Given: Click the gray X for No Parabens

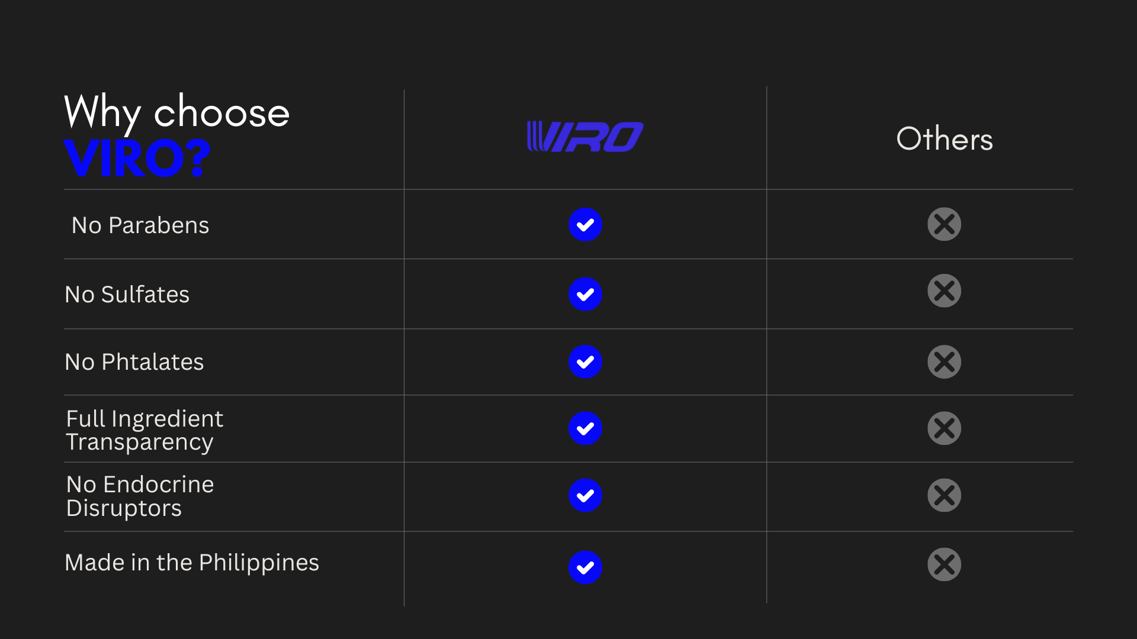Looking at the screenshot, I should pyautogui.click(x=944, y=224).
